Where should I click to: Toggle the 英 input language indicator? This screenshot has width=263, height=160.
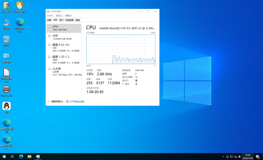239,156
